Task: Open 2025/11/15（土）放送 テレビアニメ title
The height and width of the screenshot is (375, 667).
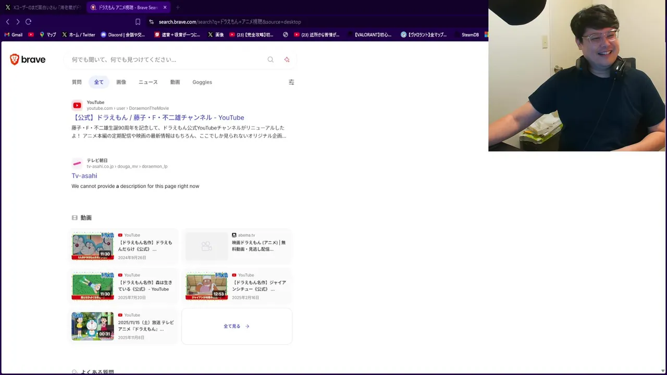Action: 146,326
